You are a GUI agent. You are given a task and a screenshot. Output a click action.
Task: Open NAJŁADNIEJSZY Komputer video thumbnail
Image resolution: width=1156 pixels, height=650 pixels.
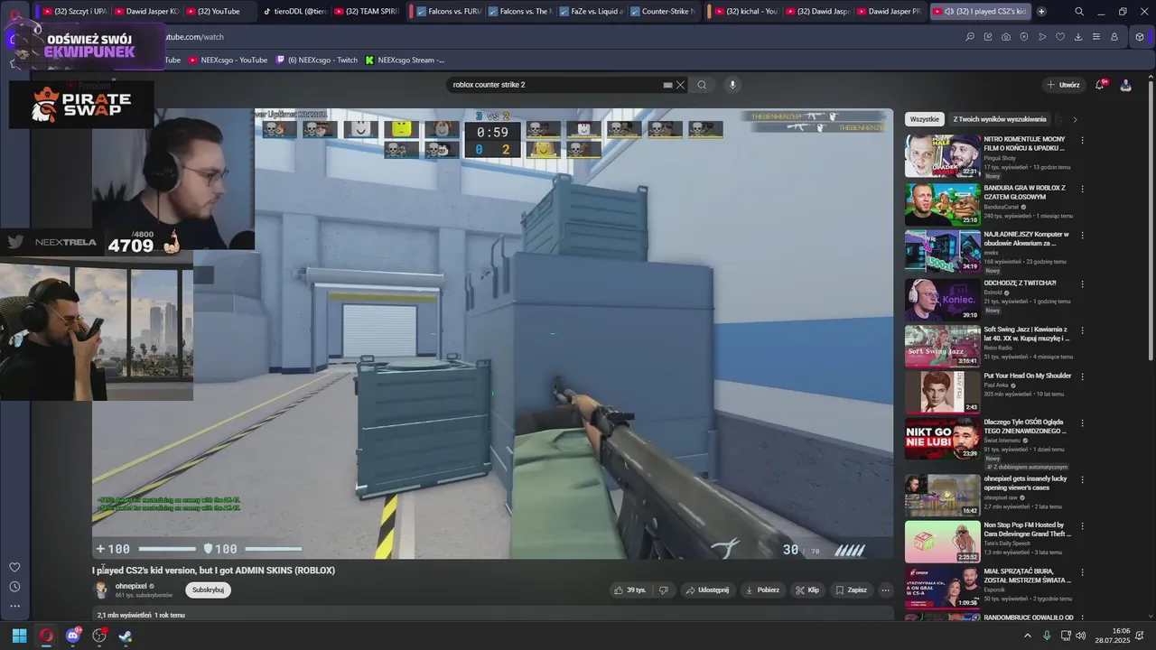[942, 251]
